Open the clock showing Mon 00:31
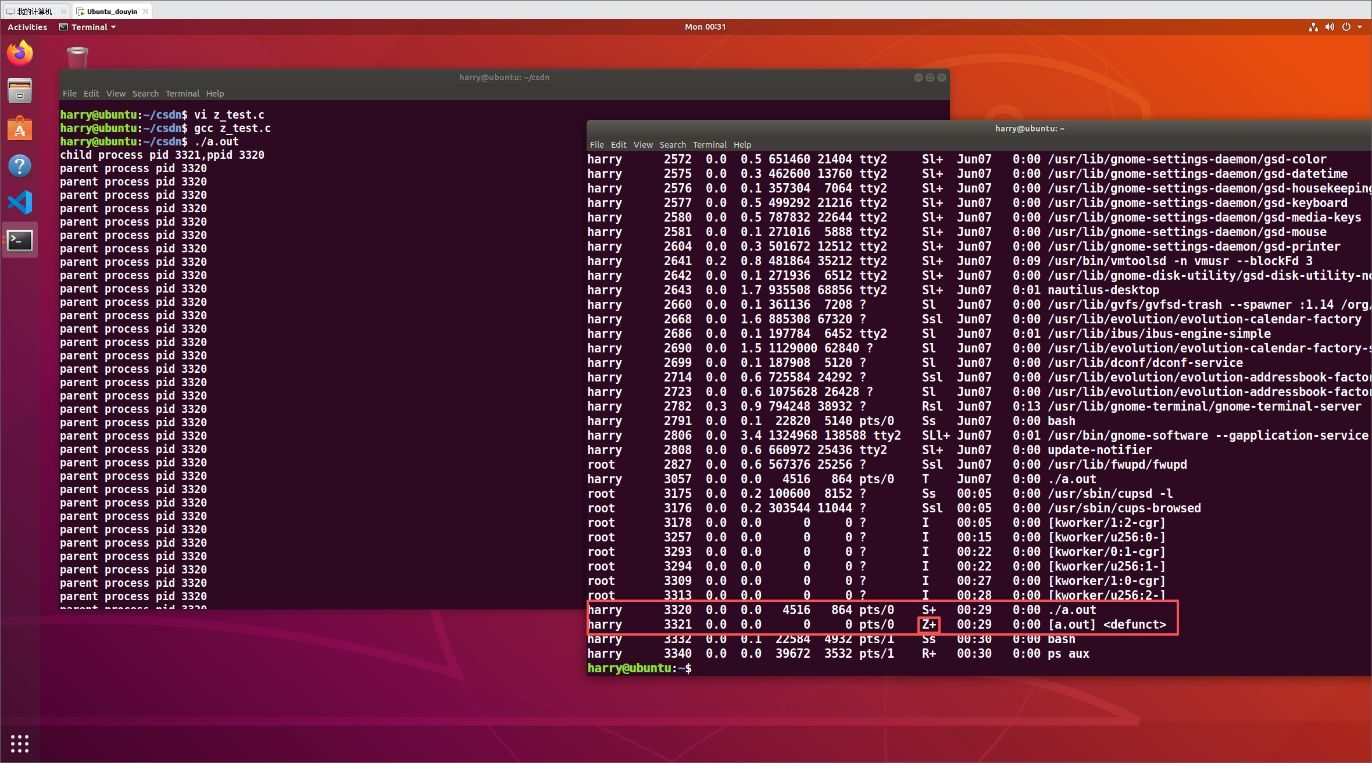The height and width of the screenshot is (763, 1372). (x=705, y=27)
